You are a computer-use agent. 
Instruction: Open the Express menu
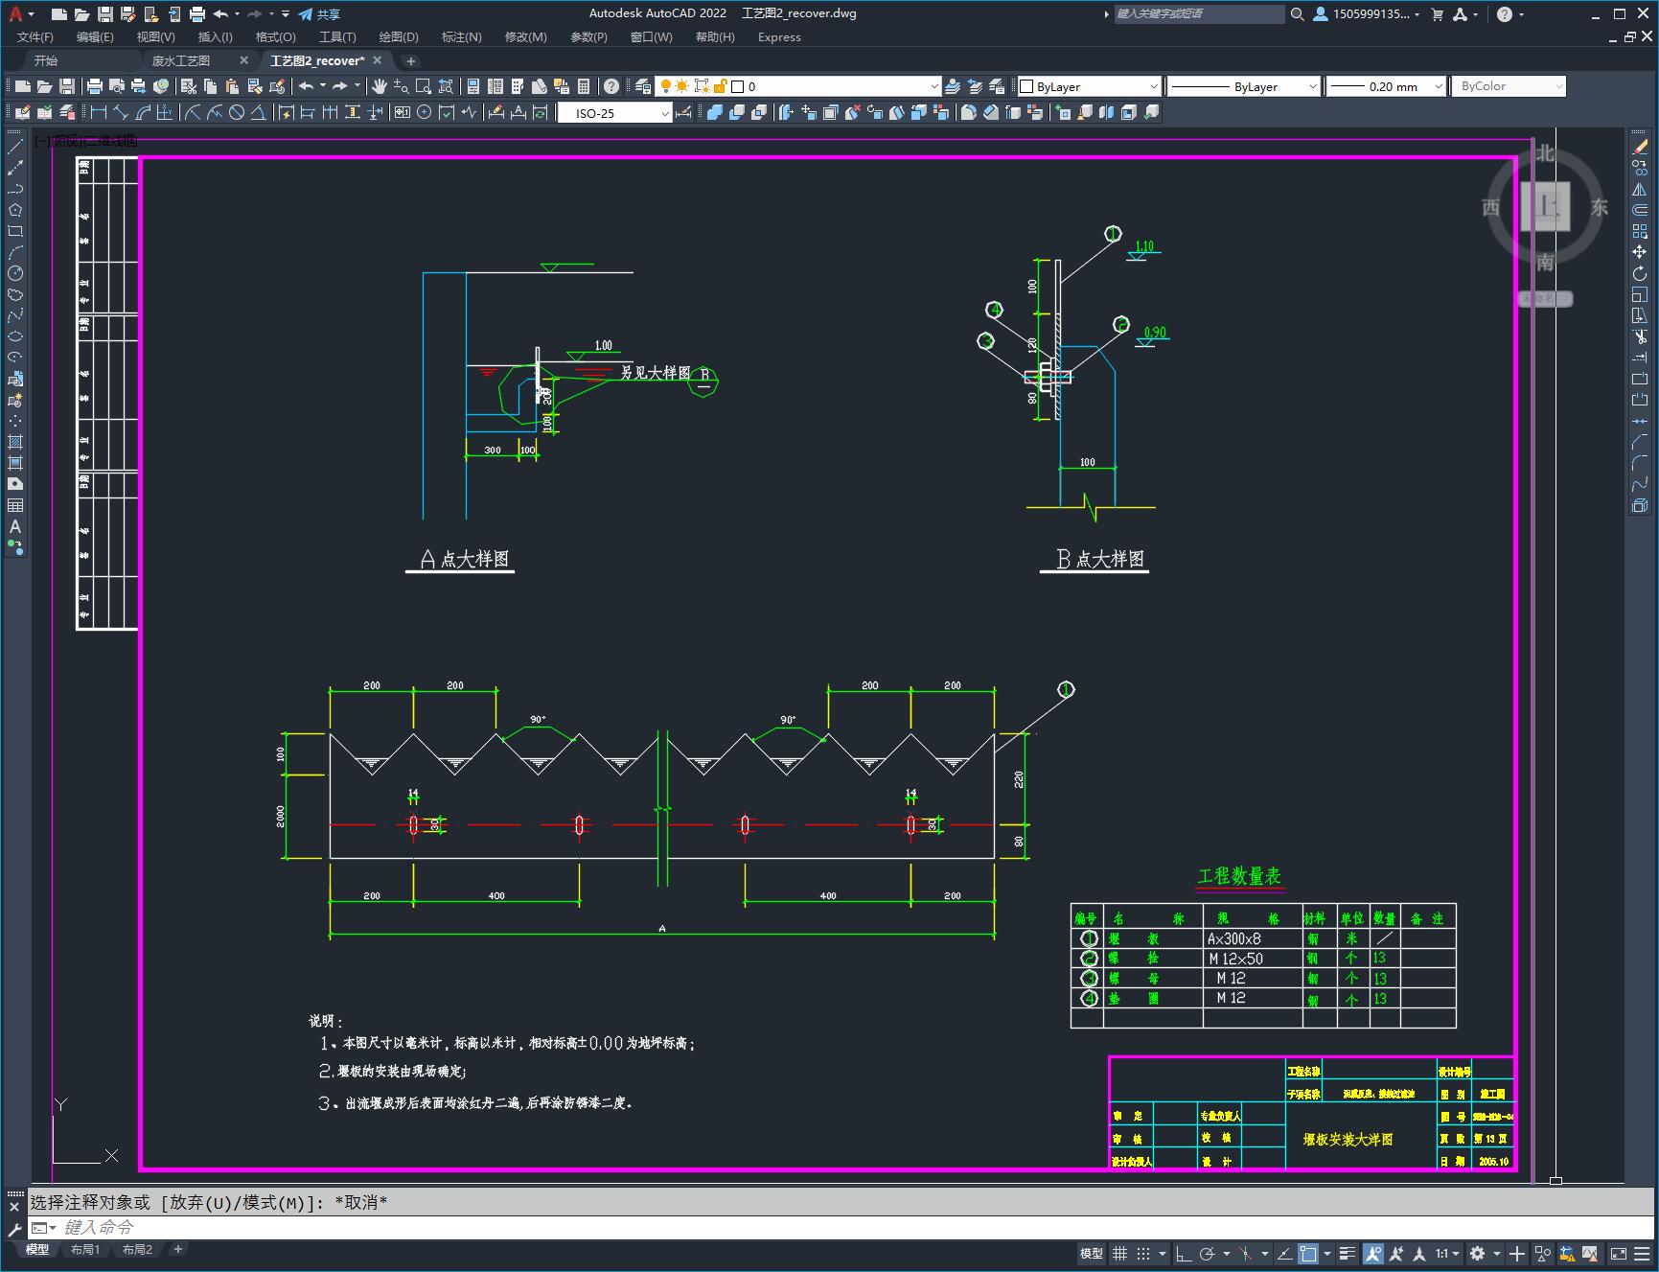click(779, 37)
